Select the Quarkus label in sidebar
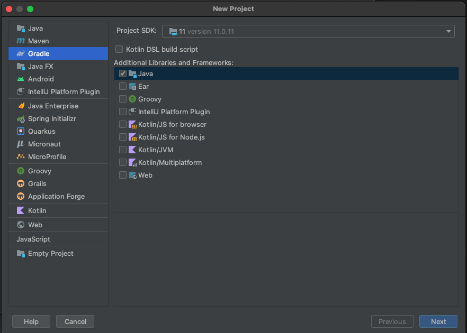The height and width of the screenshot is (333, 467). (x=42, y=132)
